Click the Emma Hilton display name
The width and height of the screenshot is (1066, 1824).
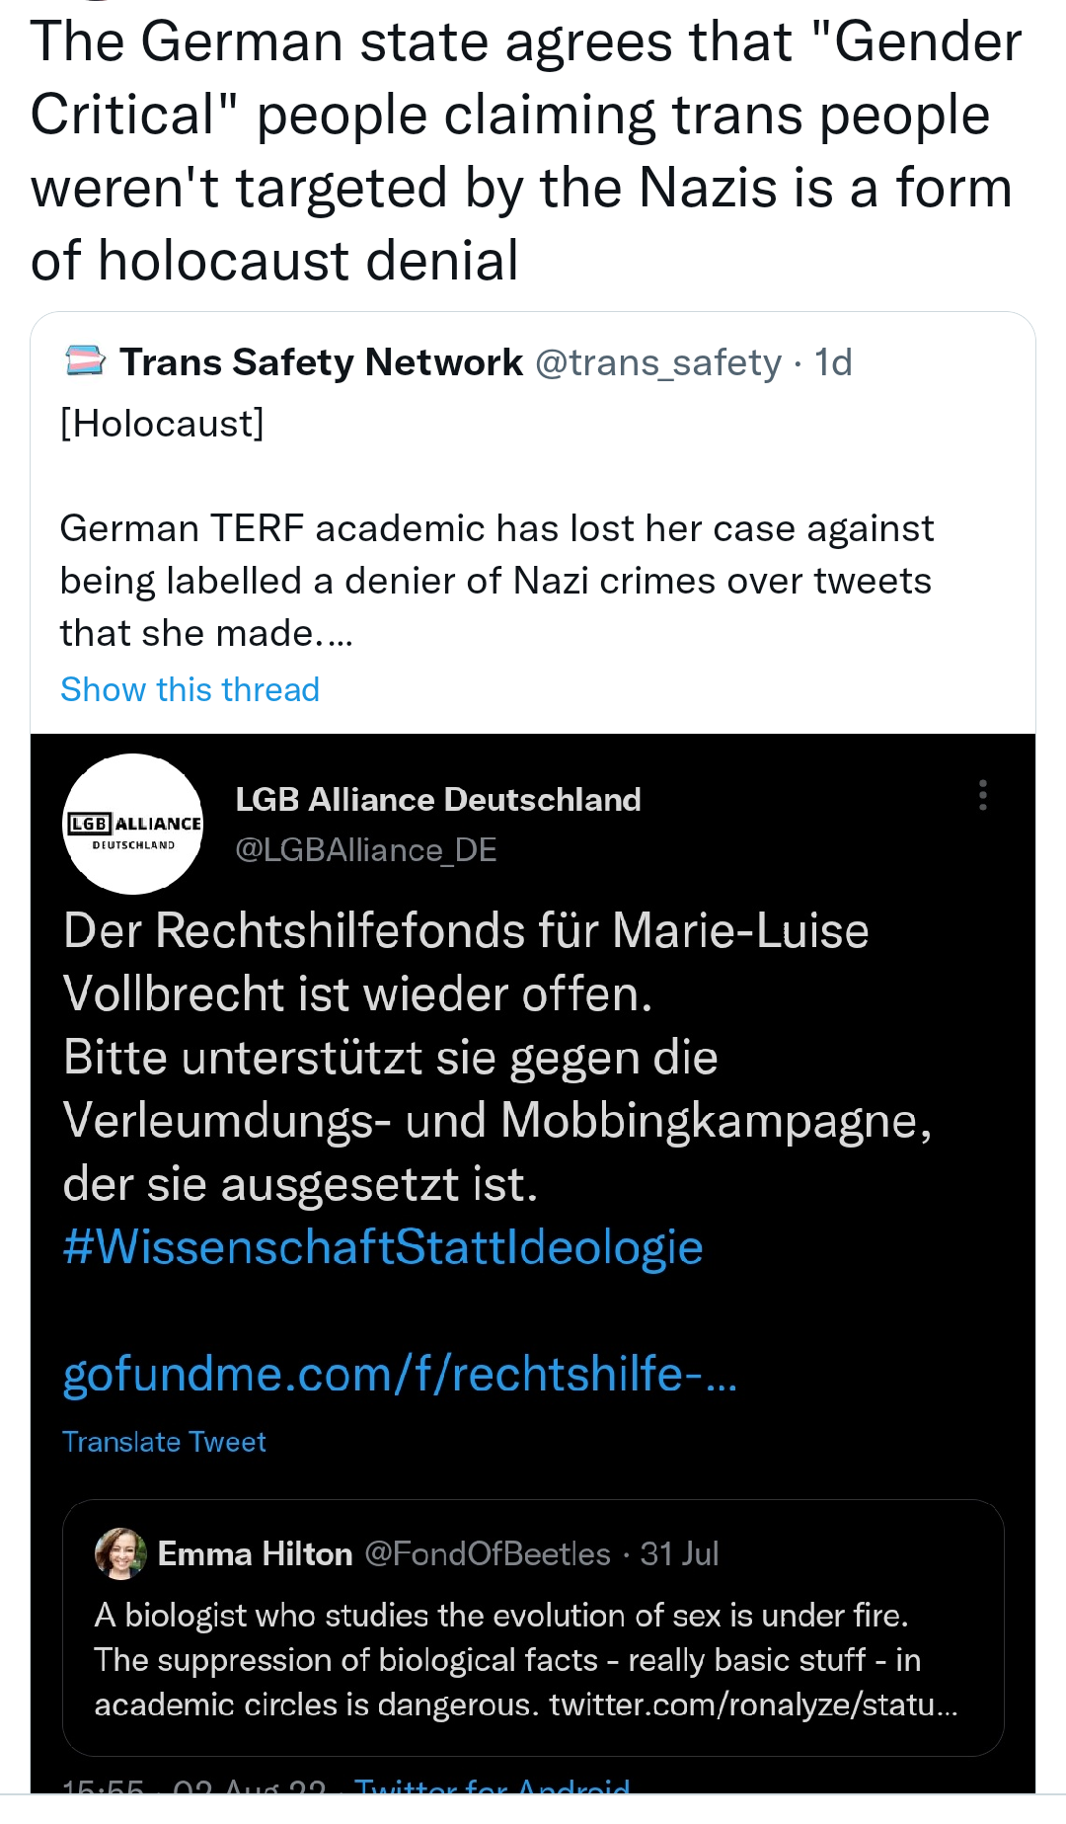[255, 1553]
